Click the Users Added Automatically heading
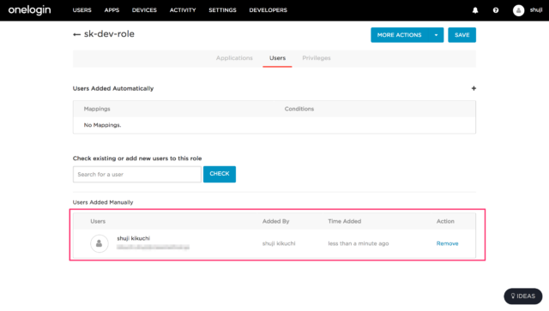Viewport: 549px width, 311px height. (x=113, y=88)
